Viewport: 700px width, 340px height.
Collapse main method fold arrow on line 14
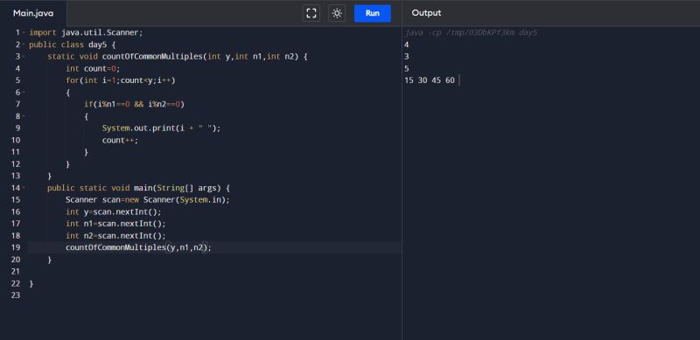(24, 188)
